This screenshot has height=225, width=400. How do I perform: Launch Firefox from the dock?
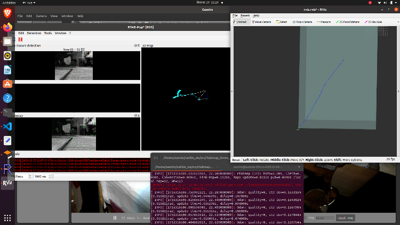[7, 27]
